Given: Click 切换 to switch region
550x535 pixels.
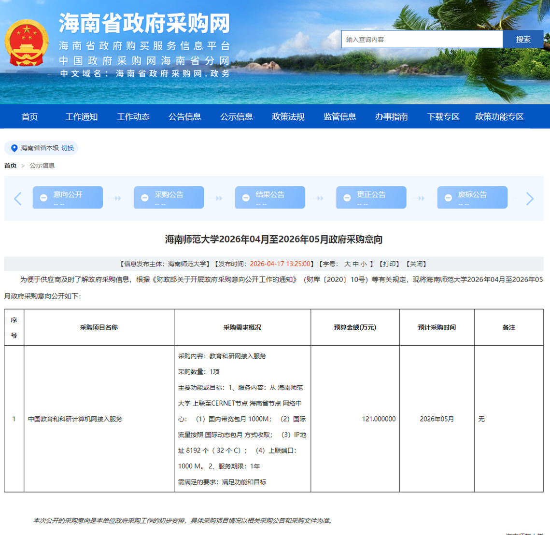Looking at the screenshot, I should pos(68,148).
